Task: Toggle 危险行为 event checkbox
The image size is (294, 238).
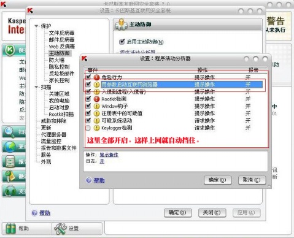Action: (x=88, y=77)
